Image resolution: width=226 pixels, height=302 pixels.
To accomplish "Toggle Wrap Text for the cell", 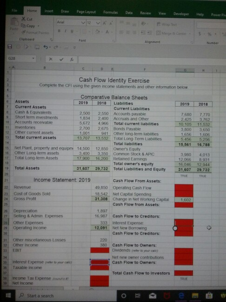I will 166,24.
